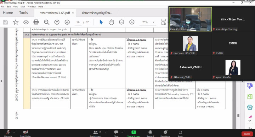255x137 pixels.
Task: Switch to the Tools tab
Action: tap(23, 13)
